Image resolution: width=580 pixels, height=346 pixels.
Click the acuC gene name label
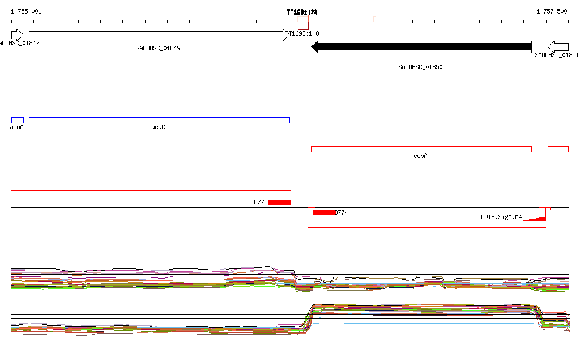pos(159,127)
